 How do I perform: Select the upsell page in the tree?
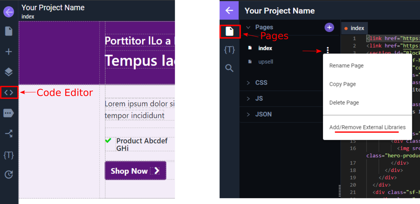point(266,61)
